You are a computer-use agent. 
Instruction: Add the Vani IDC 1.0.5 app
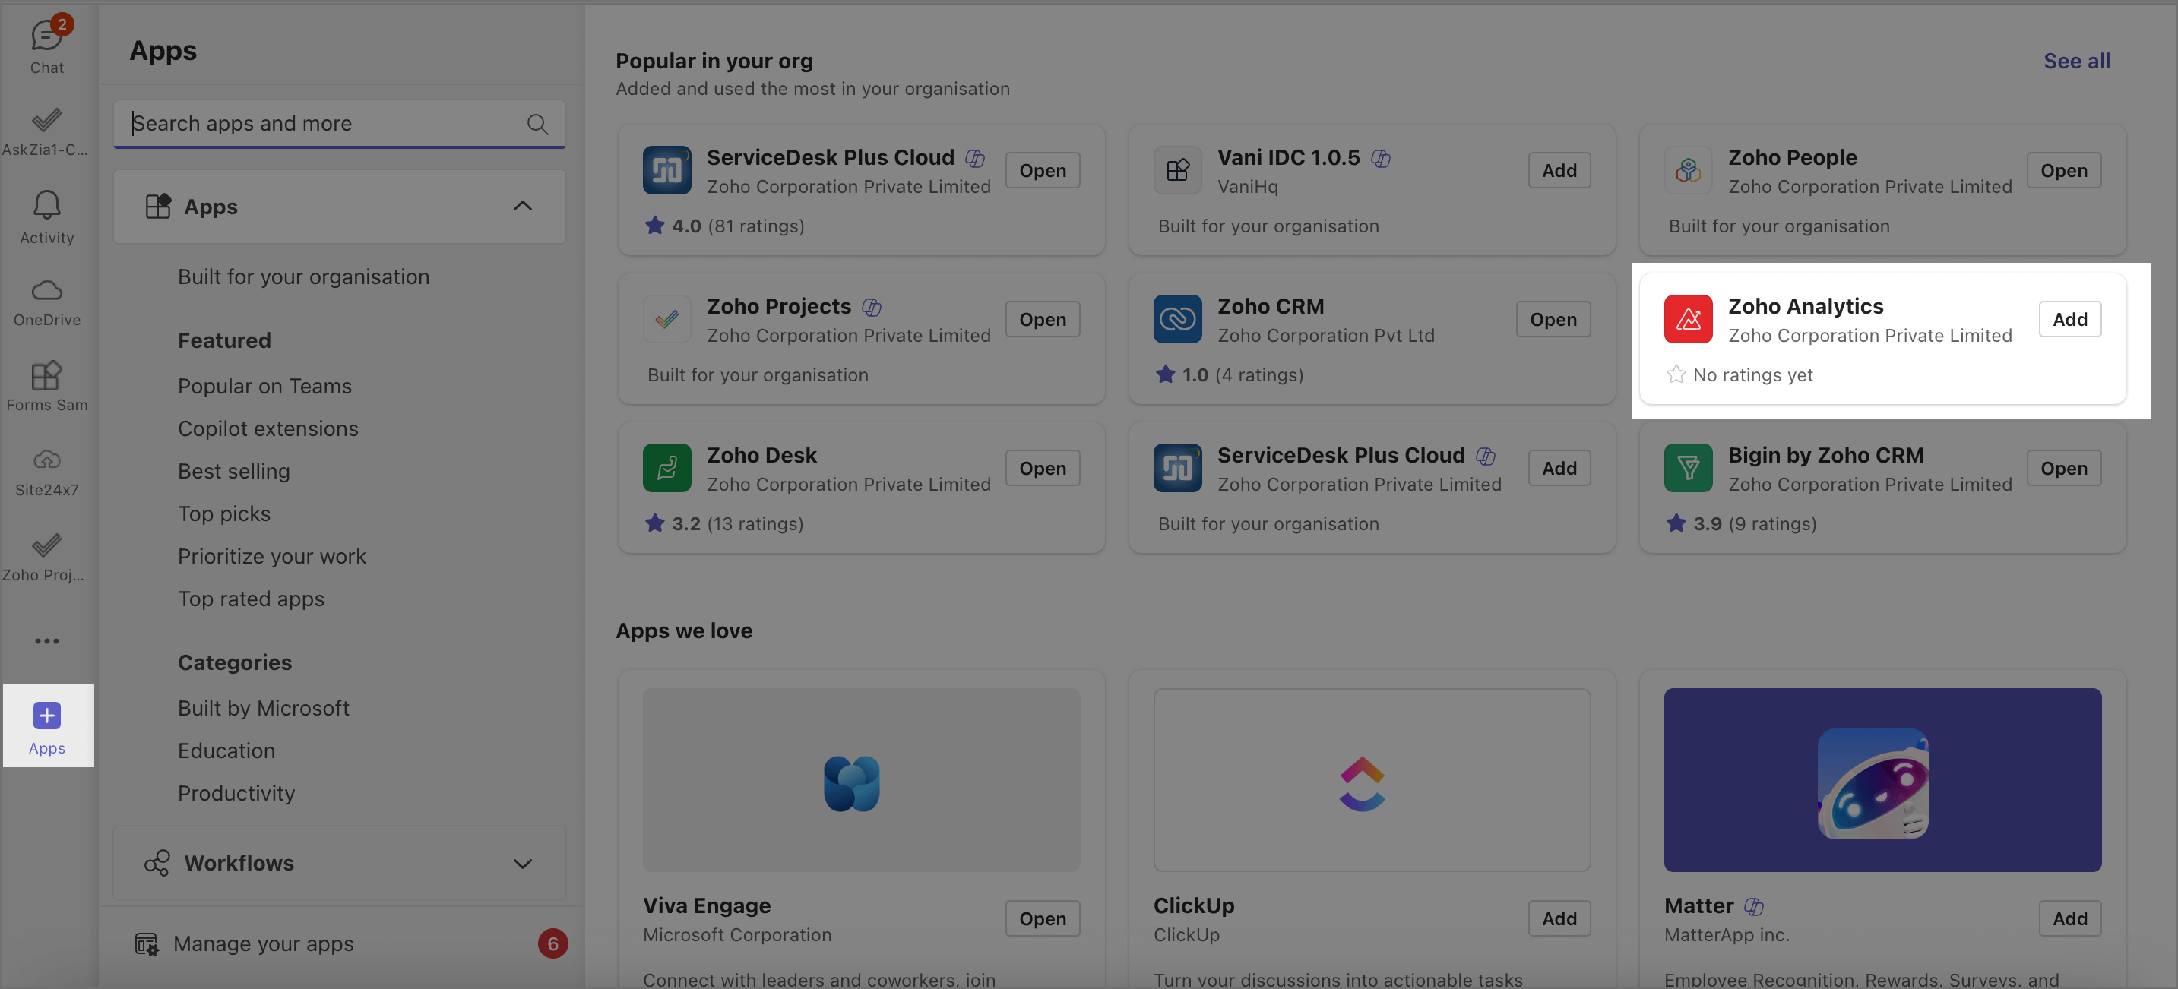[1558, 170]
